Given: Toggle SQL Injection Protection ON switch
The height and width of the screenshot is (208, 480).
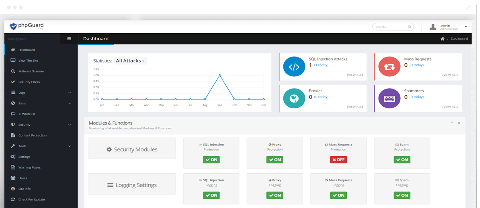Looking at the screenshot, I should click(211, 160).
